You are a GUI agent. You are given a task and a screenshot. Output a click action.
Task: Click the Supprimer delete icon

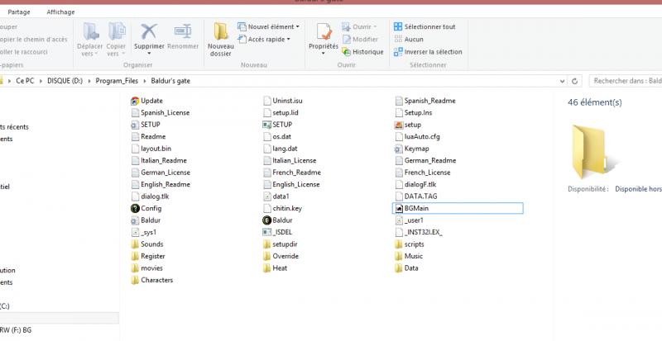149,31
